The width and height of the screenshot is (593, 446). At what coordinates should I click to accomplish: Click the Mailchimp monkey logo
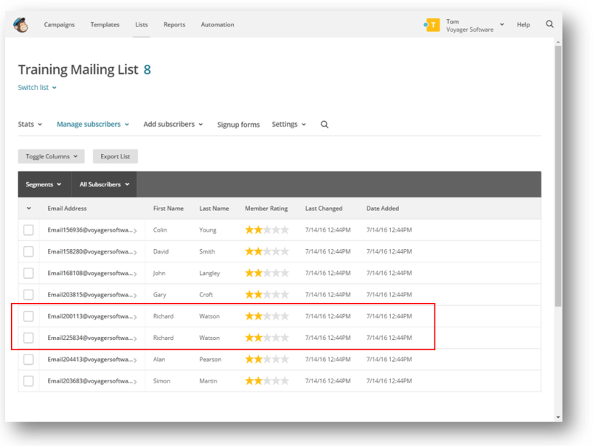[21, 25]
